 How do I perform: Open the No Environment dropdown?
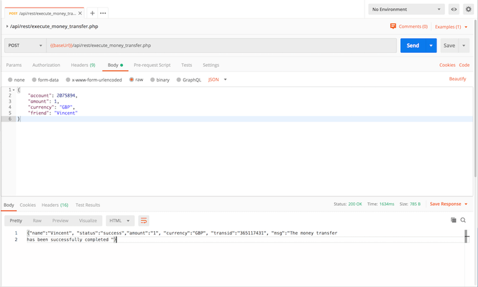407,10
